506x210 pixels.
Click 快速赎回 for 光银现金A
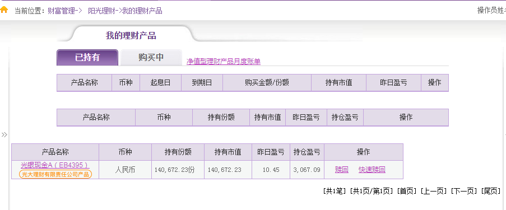click(372, 169)
